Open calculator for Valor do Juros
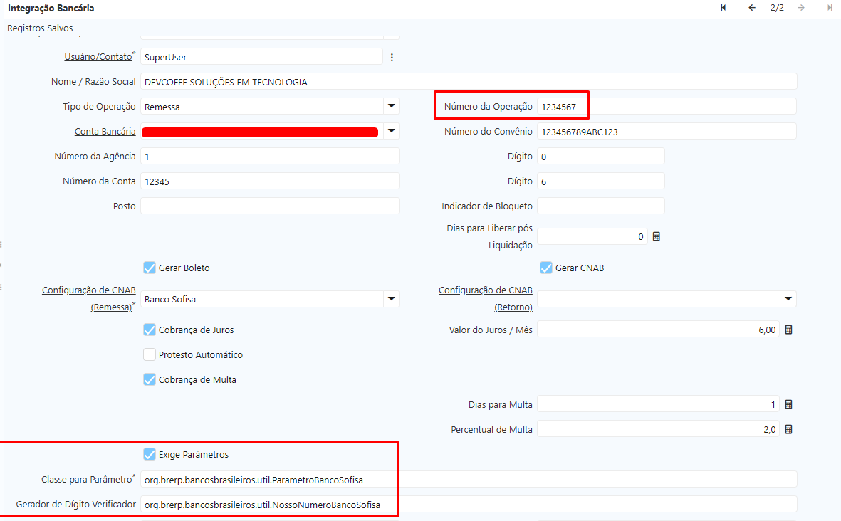This screenshot has height=521, width=841. coord(788,330)
